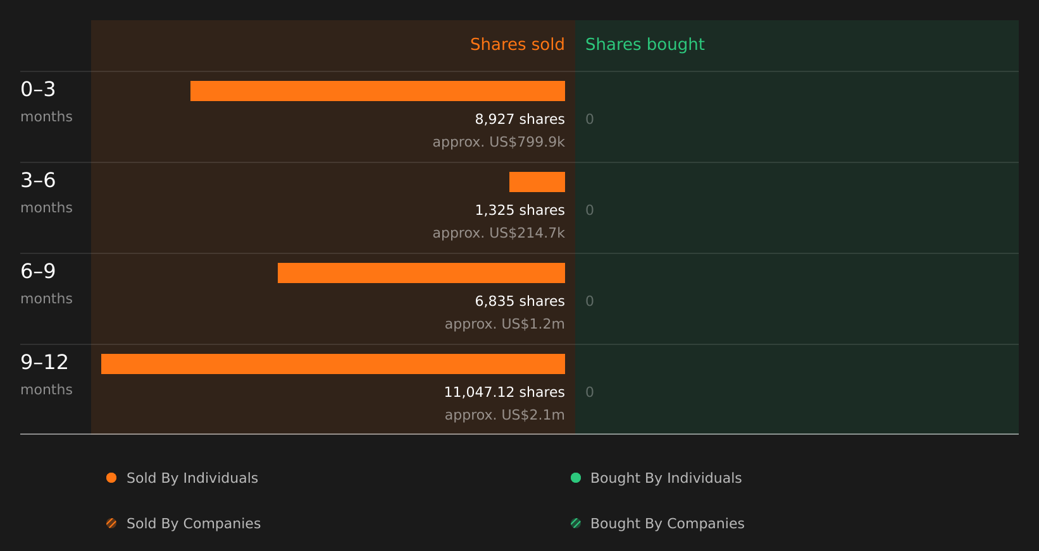Click the bought 0 in the 0–3 months row

(x=590, y=119)
